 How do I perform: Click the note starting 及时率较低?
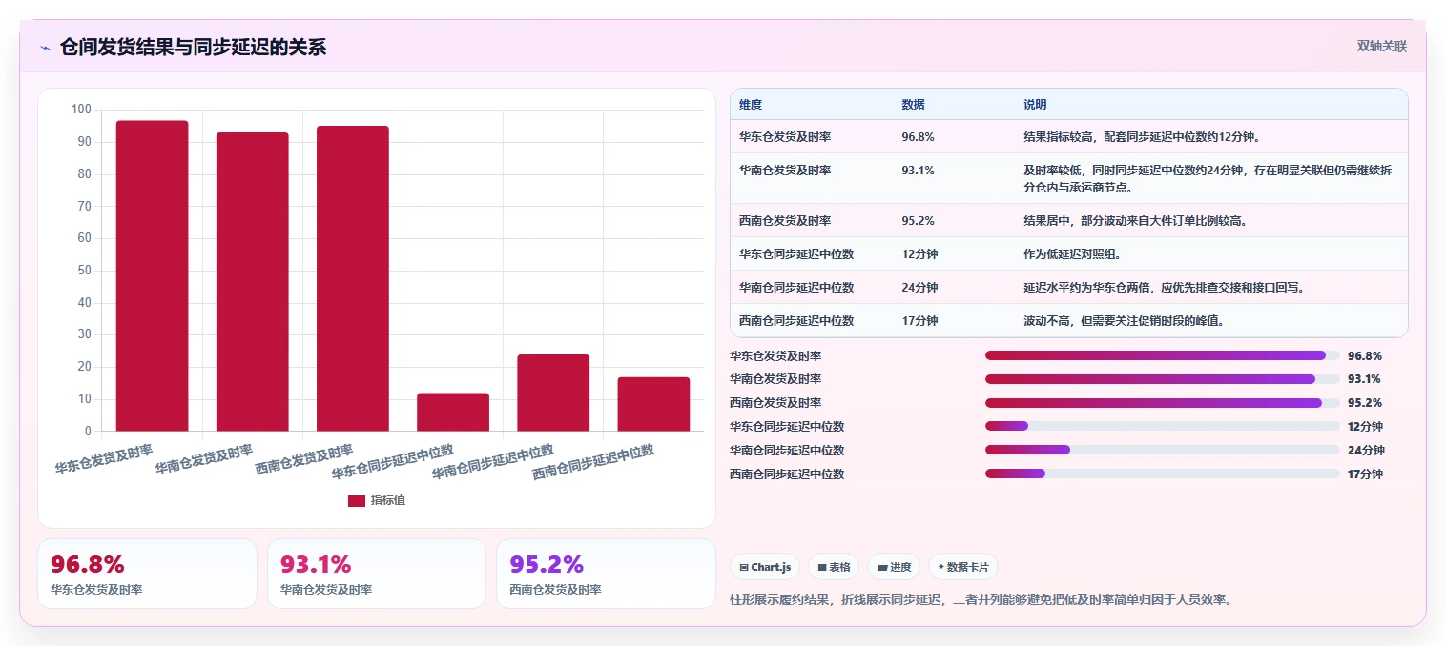(1208, 179)
